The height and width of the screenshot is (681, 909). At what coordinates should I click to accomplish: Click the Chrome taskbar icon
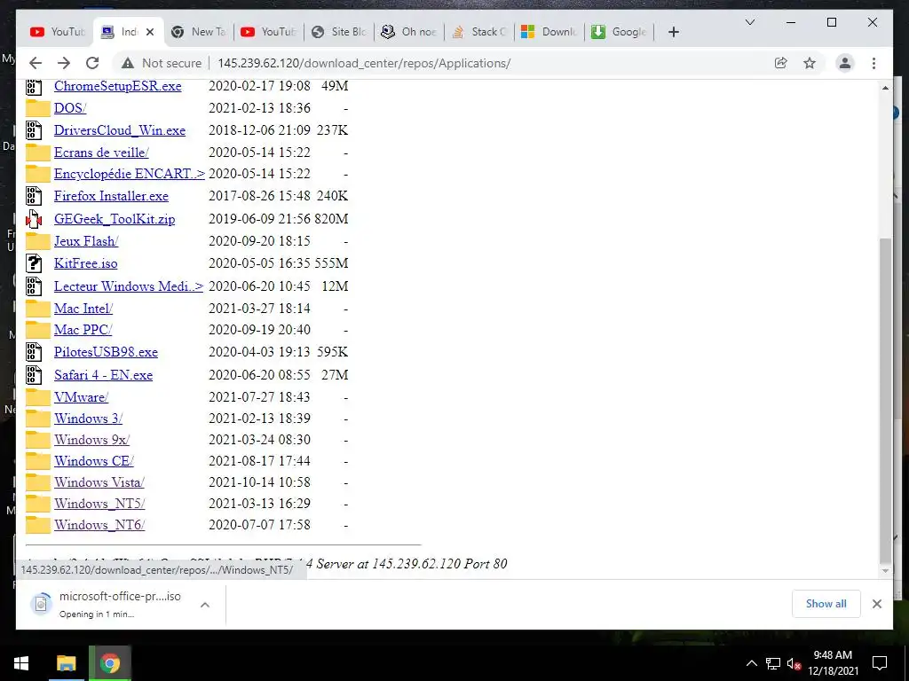(x=109, y=663)
